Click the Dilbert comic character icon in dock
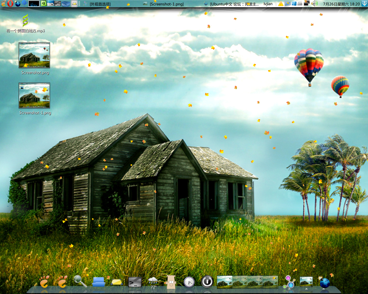The height and width of the screenshot is (294, 368). (x=171, y=282)
